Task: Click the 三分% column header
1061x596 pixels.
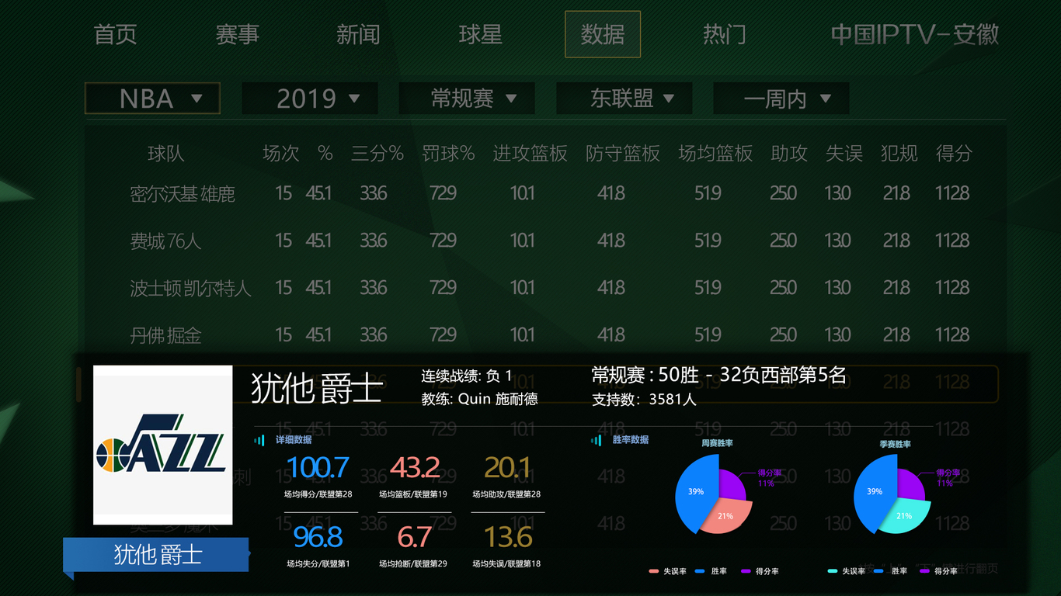Action: [x=377, y=154]
